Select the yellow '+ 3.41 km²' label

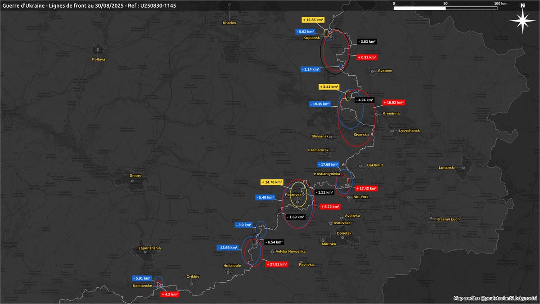[x=328, y=86]
